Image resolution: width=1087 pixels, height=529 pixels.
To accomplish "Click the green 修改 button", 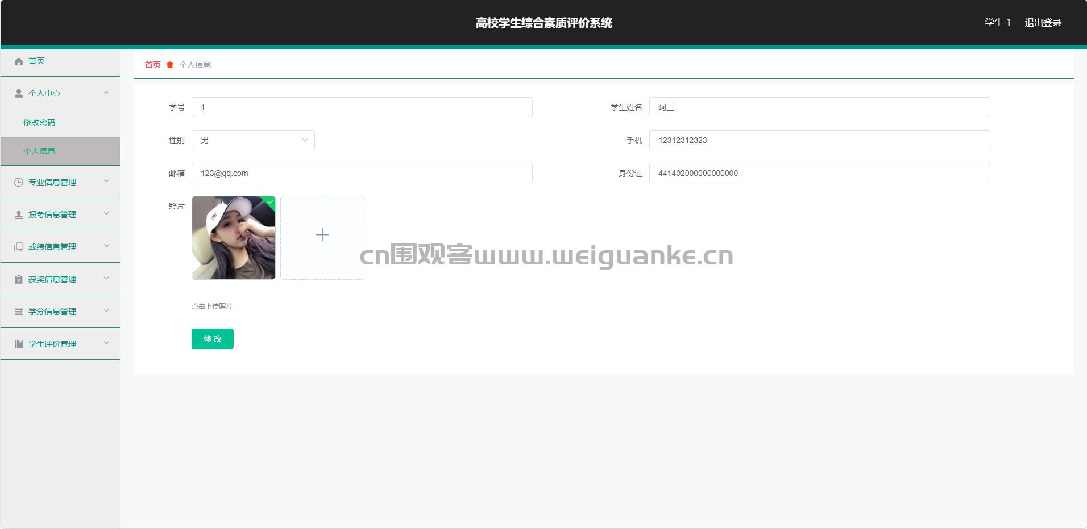I will coord(213,339).
